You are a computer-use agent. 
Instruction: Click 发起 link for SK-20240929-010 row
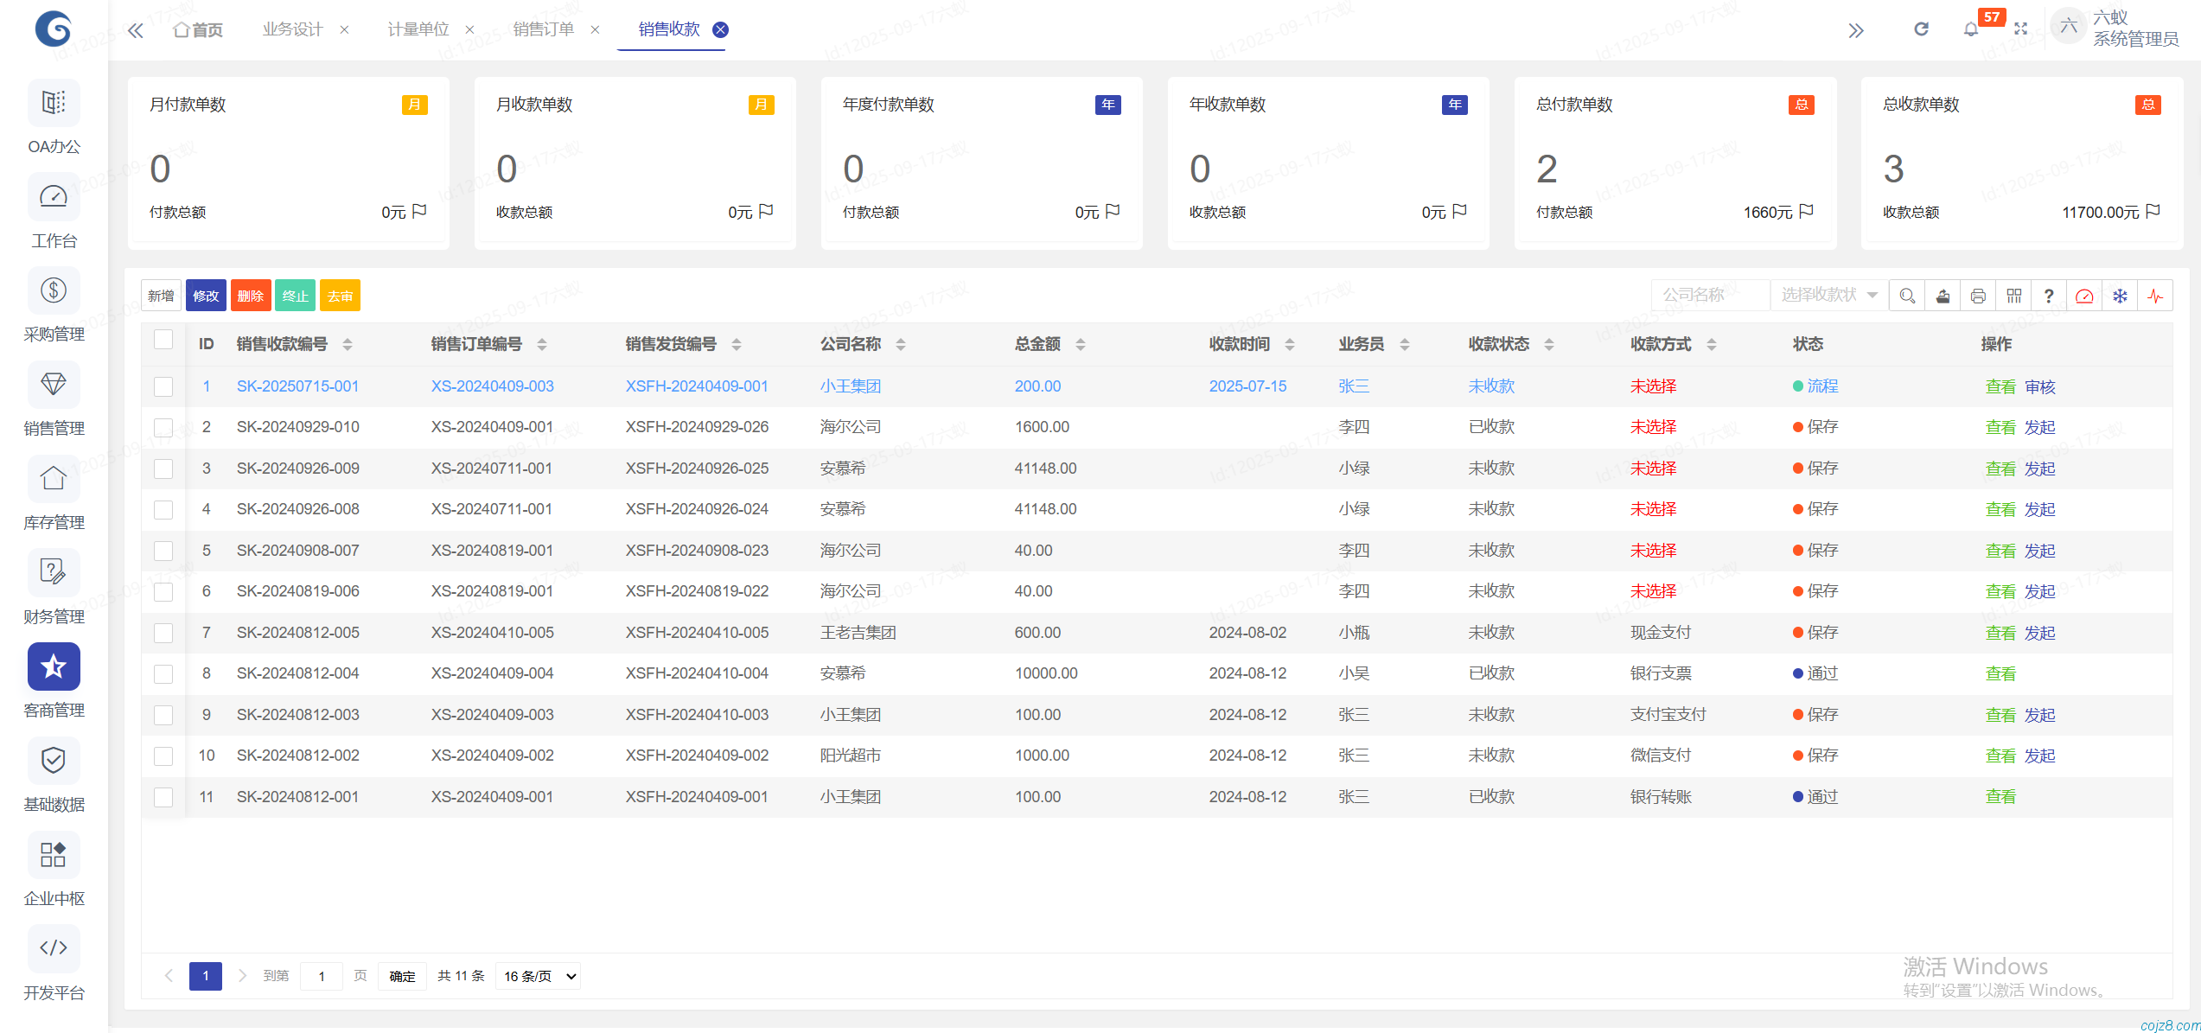coord(2039,427)
